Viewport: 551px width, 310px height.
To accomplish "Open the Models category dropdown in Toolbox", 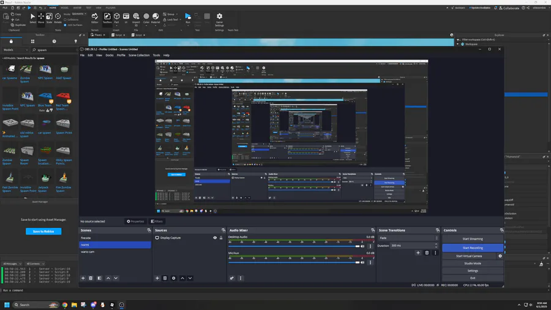I will tap(15, 50).
